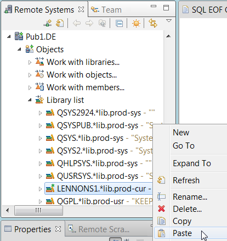The height and width of the screenshot is (241, 227).
Task: Switch to the Team tab
Action: [x=106, y=10]
